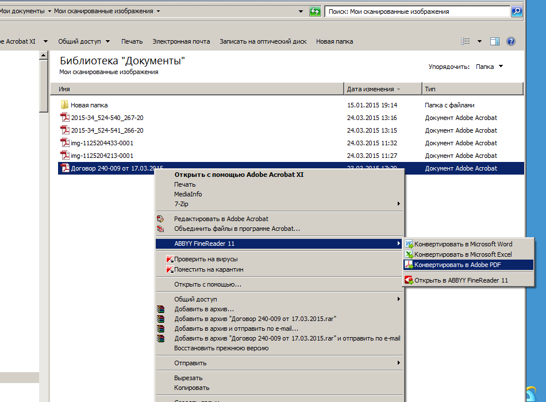The height and width of the screenshot is (402, 546).
Task: Click the search magnifier icon
Action: (517, 11)
